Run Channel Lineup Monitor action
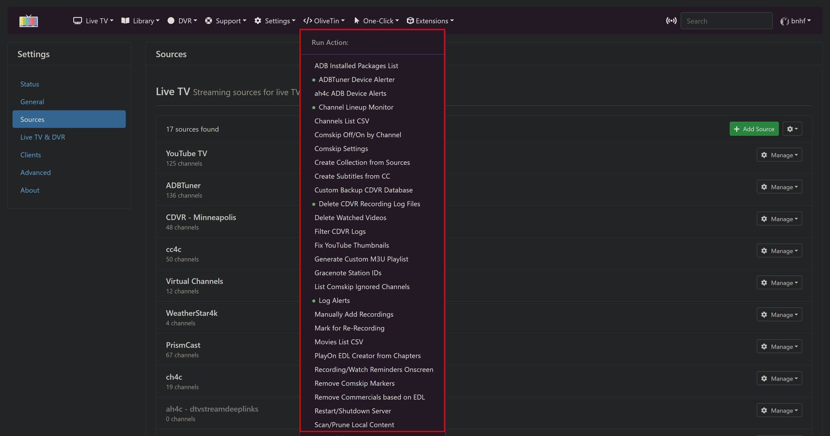This screenshot has height=436, width=830. [356, 107]
